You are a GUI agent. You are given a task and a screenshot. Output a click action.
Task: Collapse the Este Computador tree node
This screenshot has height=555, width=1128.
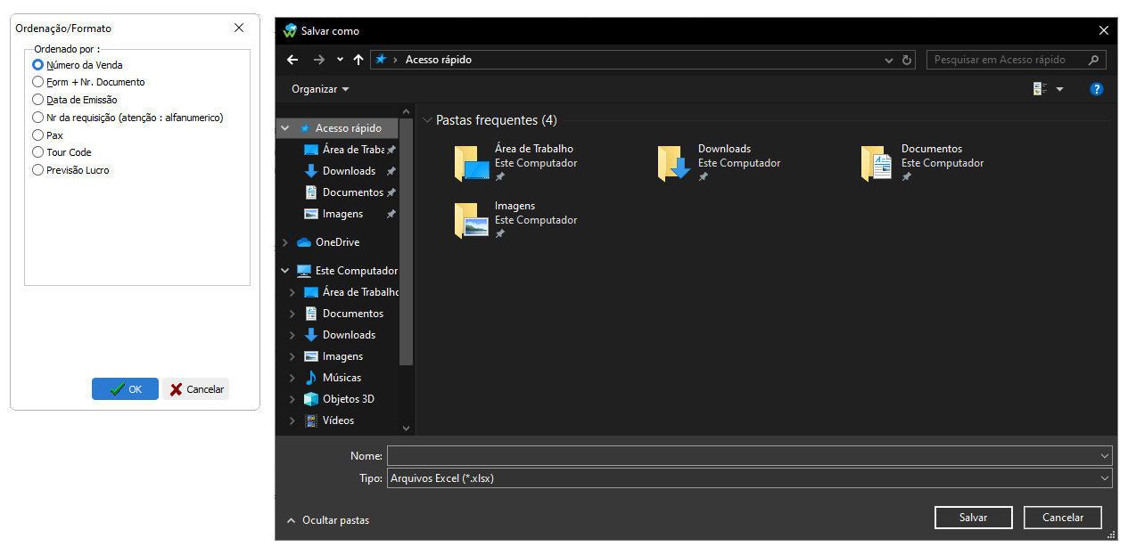(x=285, y=271)
